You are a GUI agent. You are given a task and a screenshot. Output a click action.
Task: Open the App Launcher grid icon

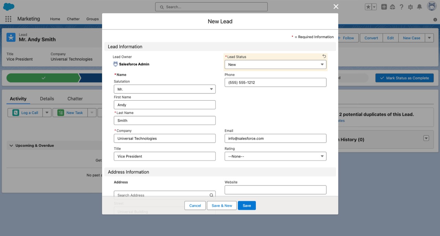pyautogui.click(x=8, y=19)
